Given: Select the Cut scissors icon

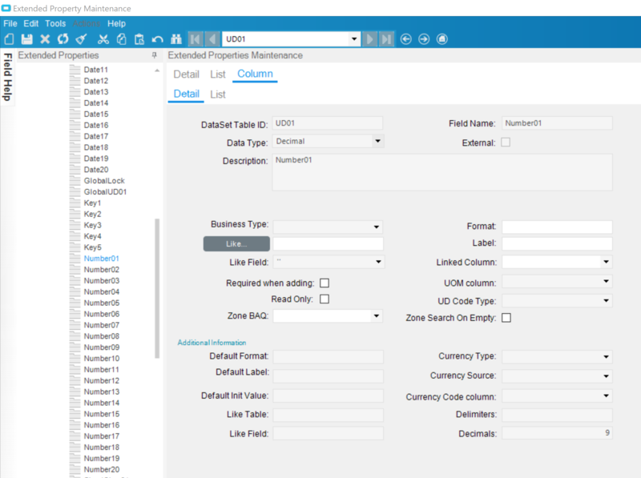Looking at the screenshot, I should [x=103, y=38].
